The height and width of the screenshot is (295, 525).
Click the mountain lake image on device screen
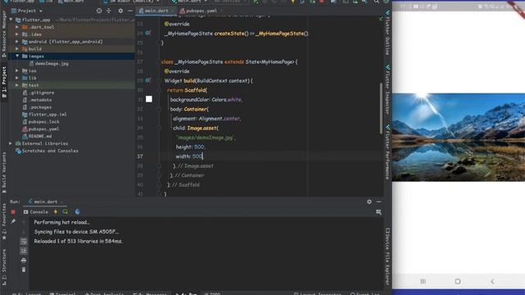click(459, 137)
